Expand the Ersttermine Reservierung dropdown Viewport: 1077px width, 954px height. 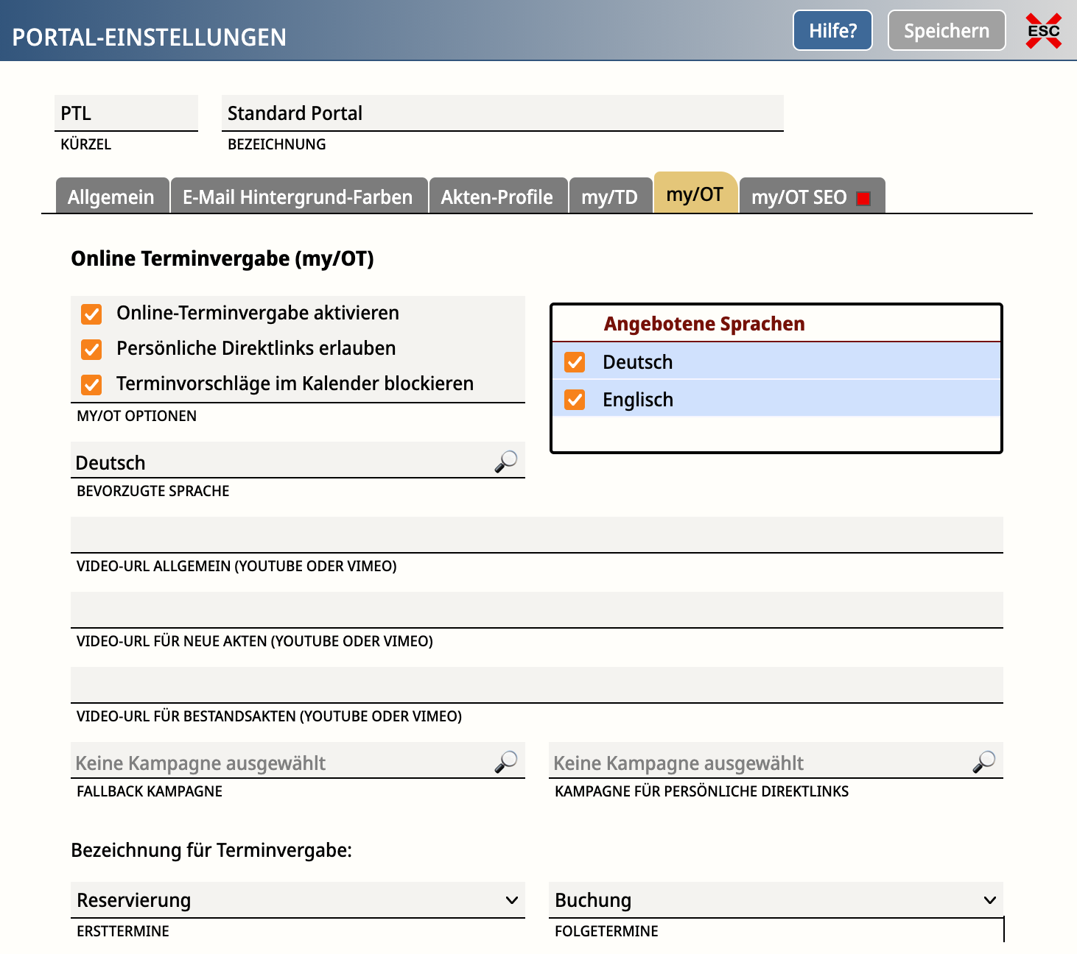(x=511, y=900)
